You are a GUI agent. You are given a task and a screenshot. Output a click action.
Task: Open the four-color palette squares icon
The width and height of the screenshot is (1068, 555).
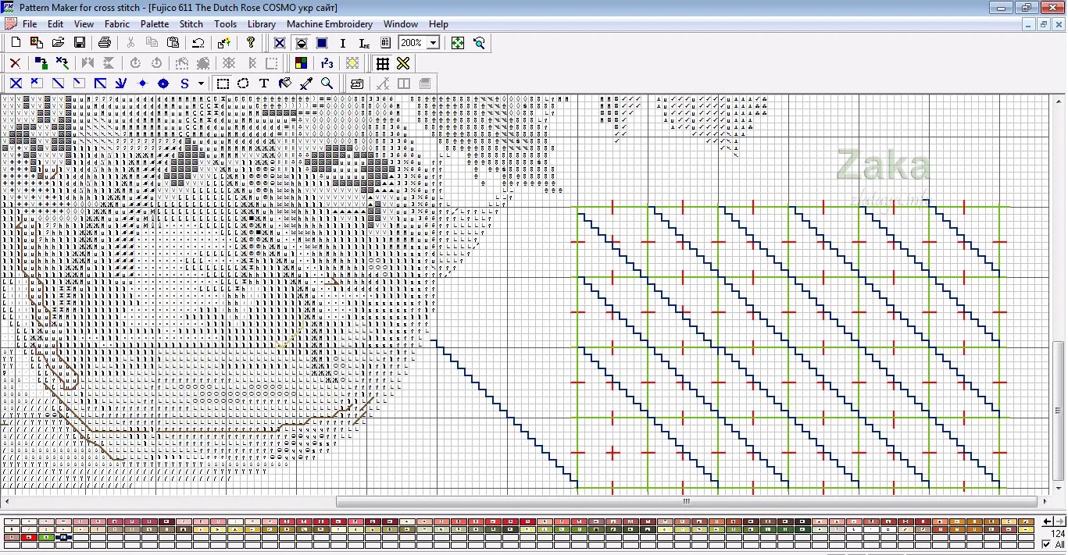click(x=301, y=63)
